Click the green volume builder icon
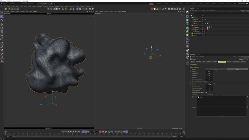Viewport: 249px width, 140px height. tap(188, 31)
